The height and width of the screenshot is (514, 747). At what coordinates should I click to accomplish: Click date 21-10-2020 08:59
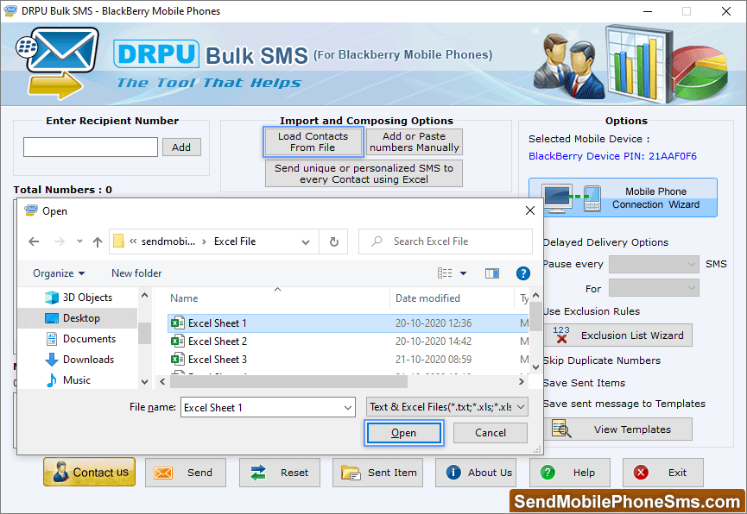[433, 360]
